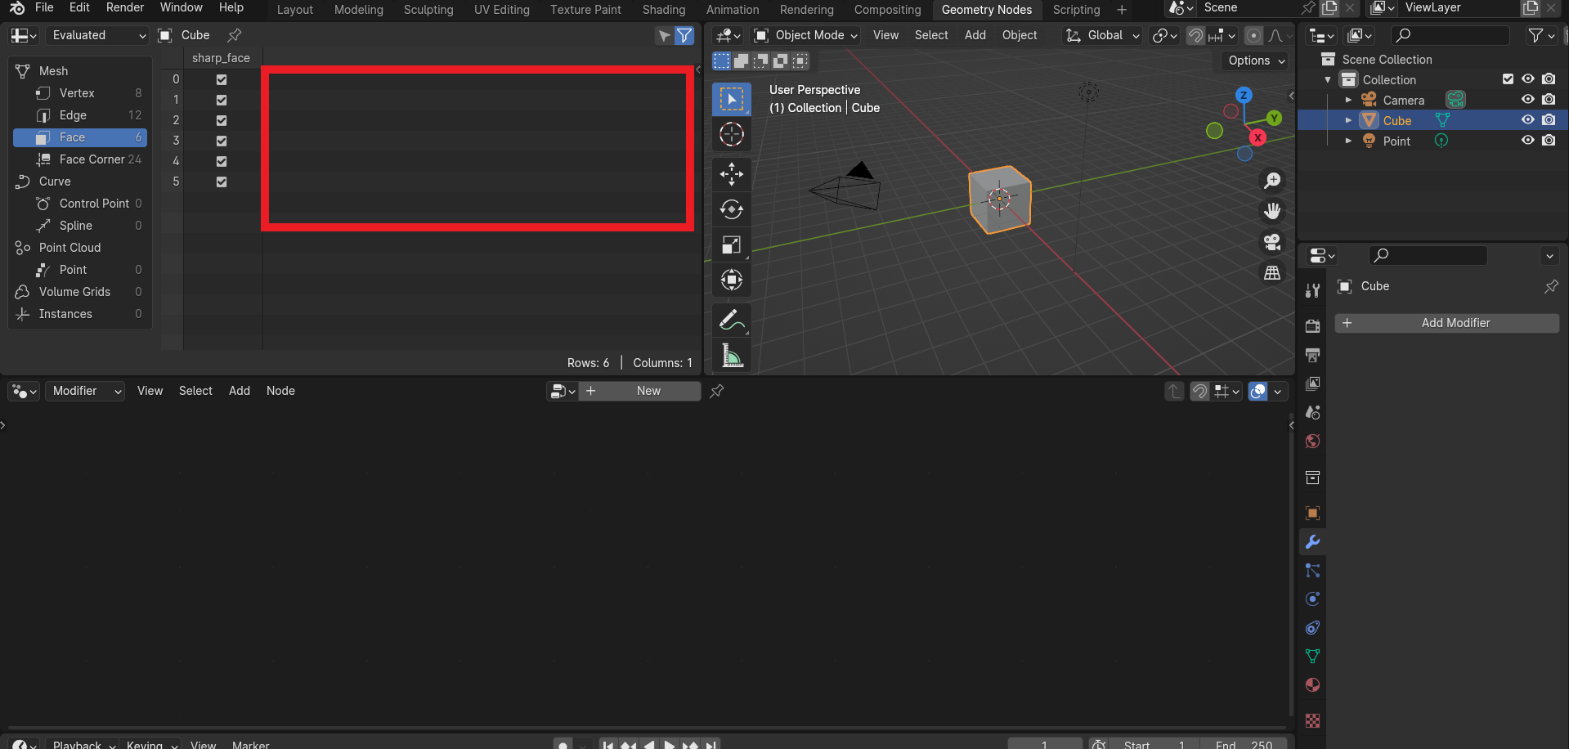Image resolution: width=1569 pixels, height=749 pixels.
Task: Activate the Move tool
Action: (732, 174)
